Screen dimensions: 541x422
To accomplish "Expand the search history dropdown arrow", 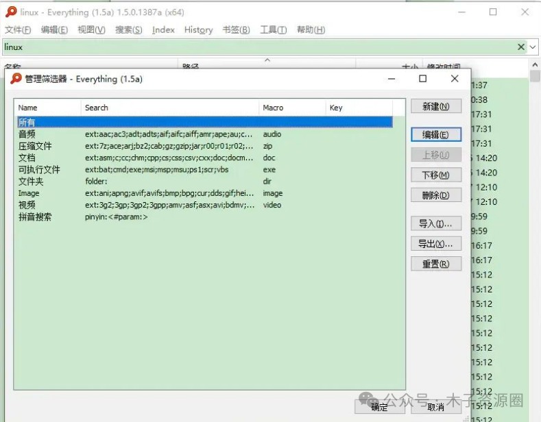I will coord(533,47).
